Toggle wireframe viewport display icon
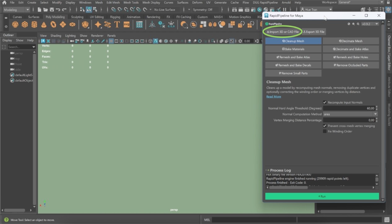The height and width of the screenshot is (224, 392). pos(150,41)
